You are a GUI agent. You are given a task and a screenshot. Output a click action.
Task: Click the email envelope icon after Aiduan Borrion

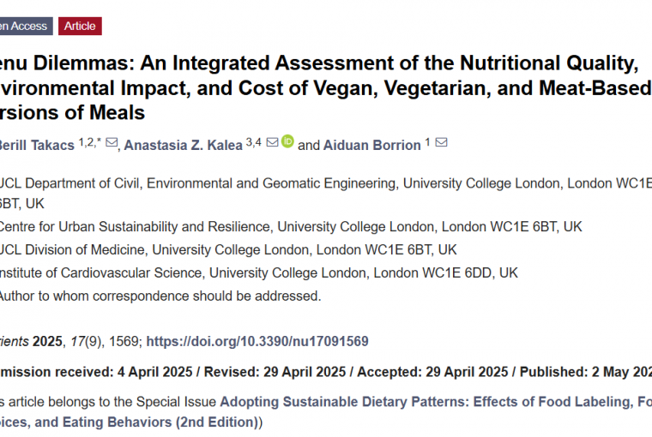(x=441, y=142)
